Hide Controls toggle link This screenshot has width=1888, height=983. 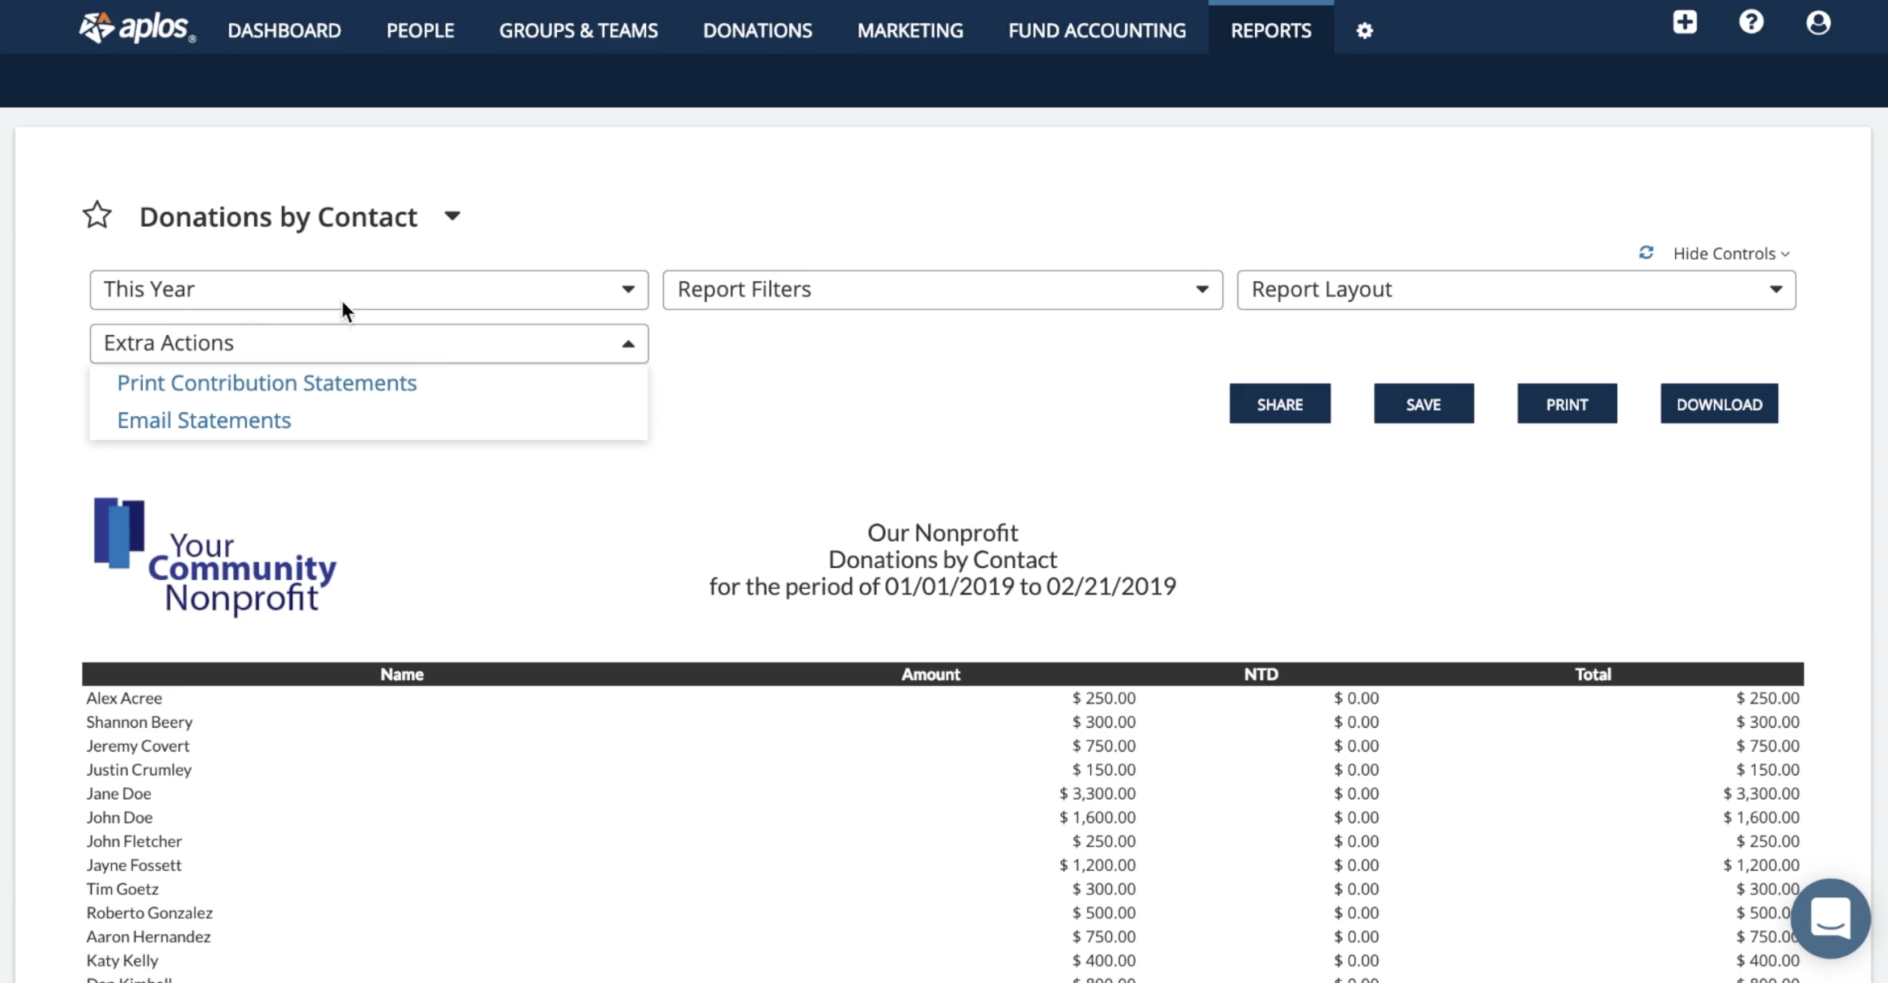coord(1730,254)
